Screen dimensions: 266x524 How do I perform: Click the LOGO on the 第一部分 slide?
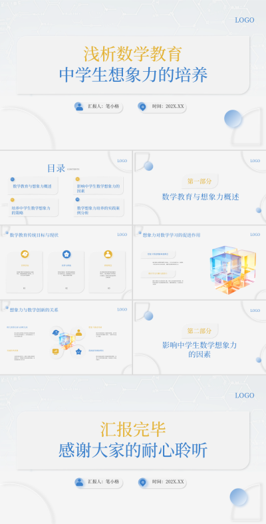click(x=255, y=161)
